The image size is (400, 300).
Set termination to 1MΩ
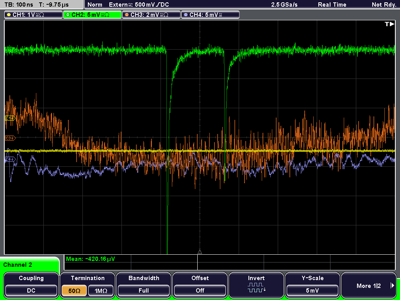pos(101,291)
